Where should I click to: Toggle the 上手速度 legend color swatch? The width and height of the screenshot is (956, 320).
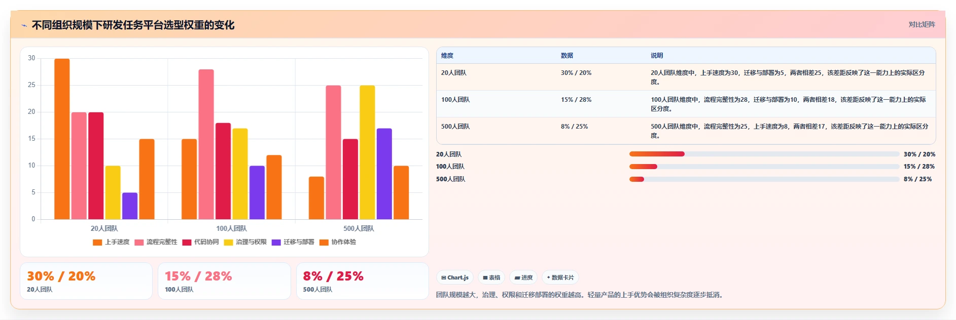click(97, 243)
